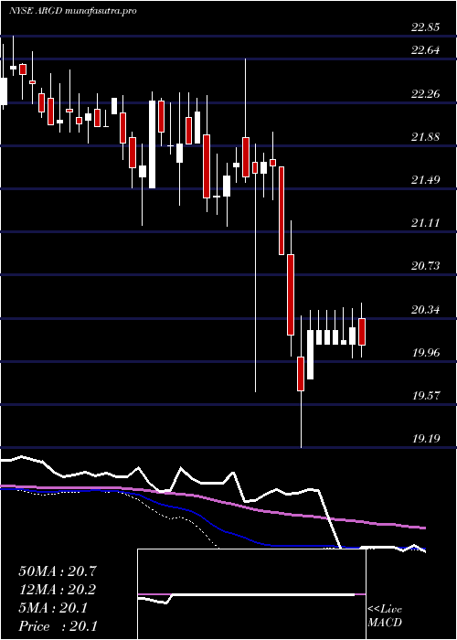
Task: Click the 20.73 price axis label
Action: (x=426, y=267)
